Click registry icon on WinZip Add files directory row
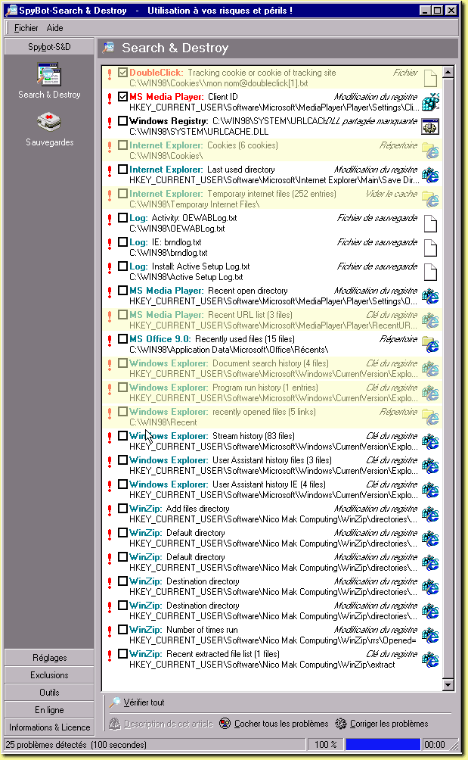This screenshot has height=760, width=468. [430, 514]
